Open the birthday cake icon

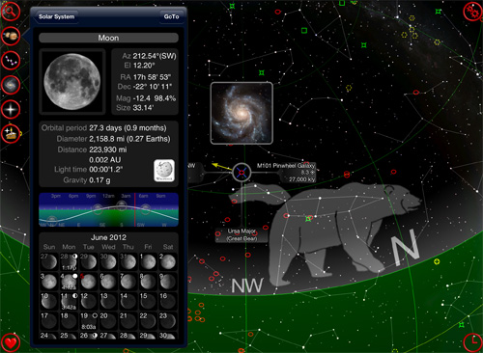11,134
